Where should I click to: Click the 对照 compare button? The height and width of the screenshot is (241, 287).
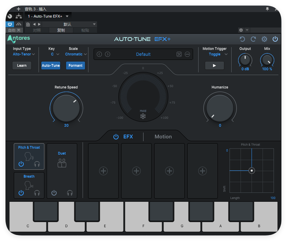point(37,30)
